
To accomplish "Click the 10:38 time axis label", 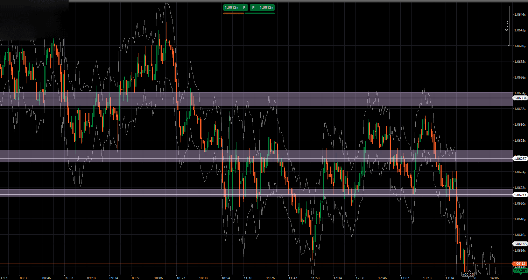I will pyautogui.click(x=203, y=278).
